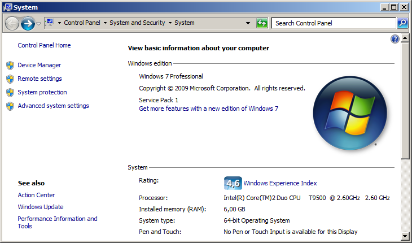The height and width of the screenshot is (243, 412).
Task: Click the processor value 'Intel(R) Core(TM)2 Duo CPU'
Action: point(262,198)
